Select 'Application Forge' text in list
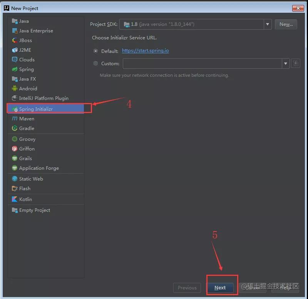This screenshot has height=299, width=308. [39, 168]
